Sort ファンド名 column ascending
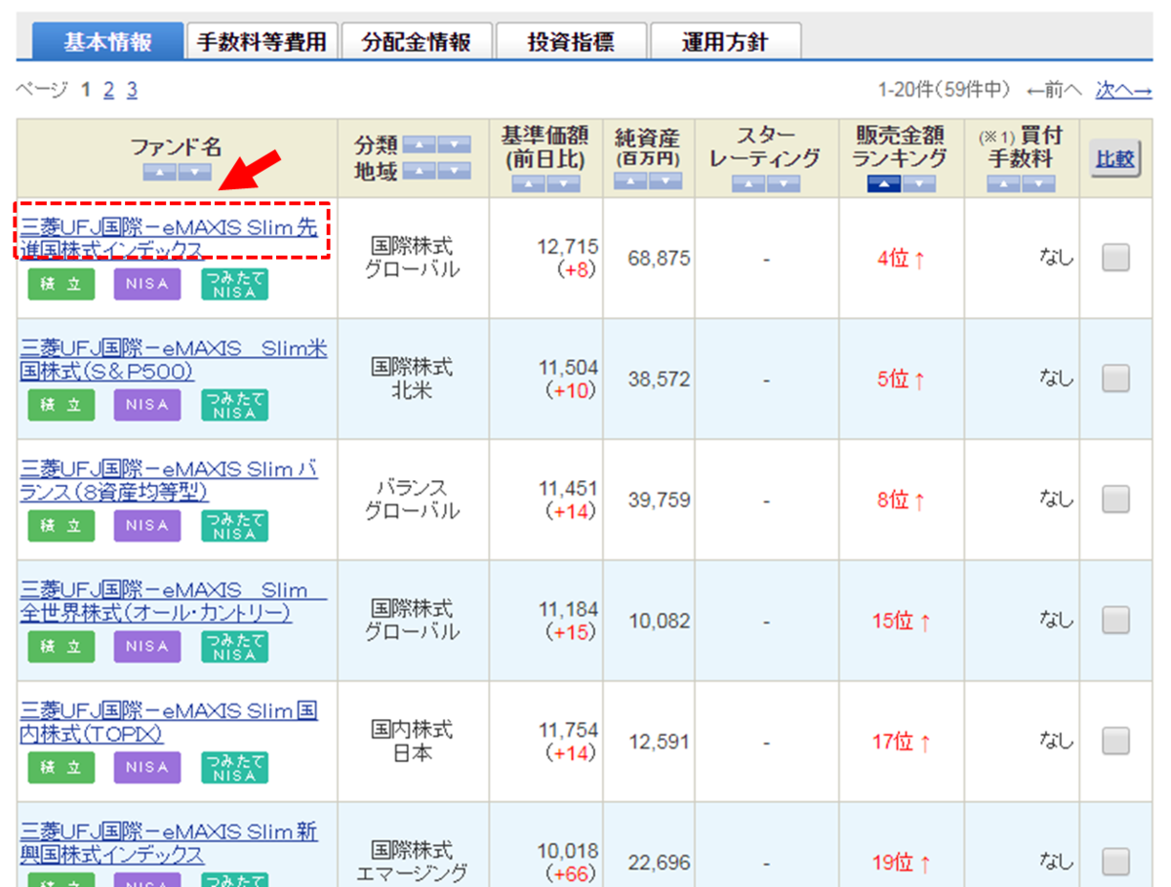 (160, 172)
